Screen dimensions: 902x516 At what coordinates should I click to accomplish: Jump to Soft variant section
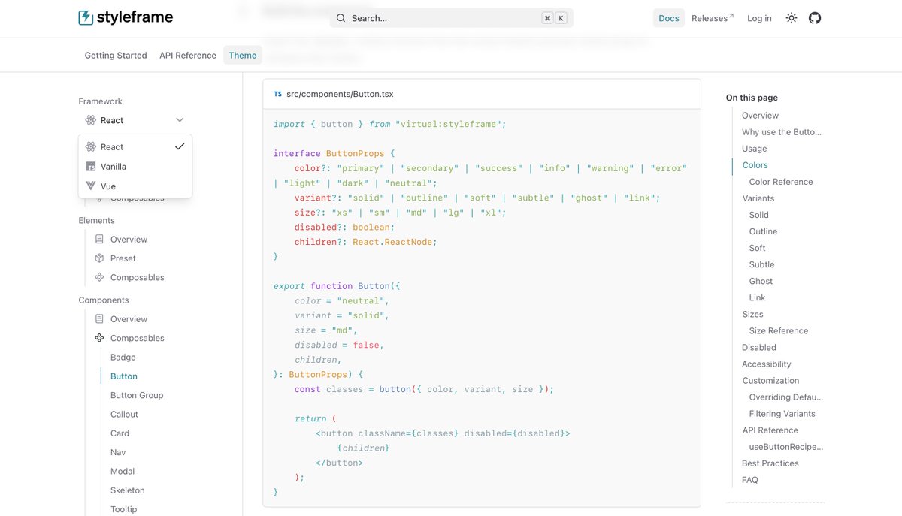pos(758,248)
